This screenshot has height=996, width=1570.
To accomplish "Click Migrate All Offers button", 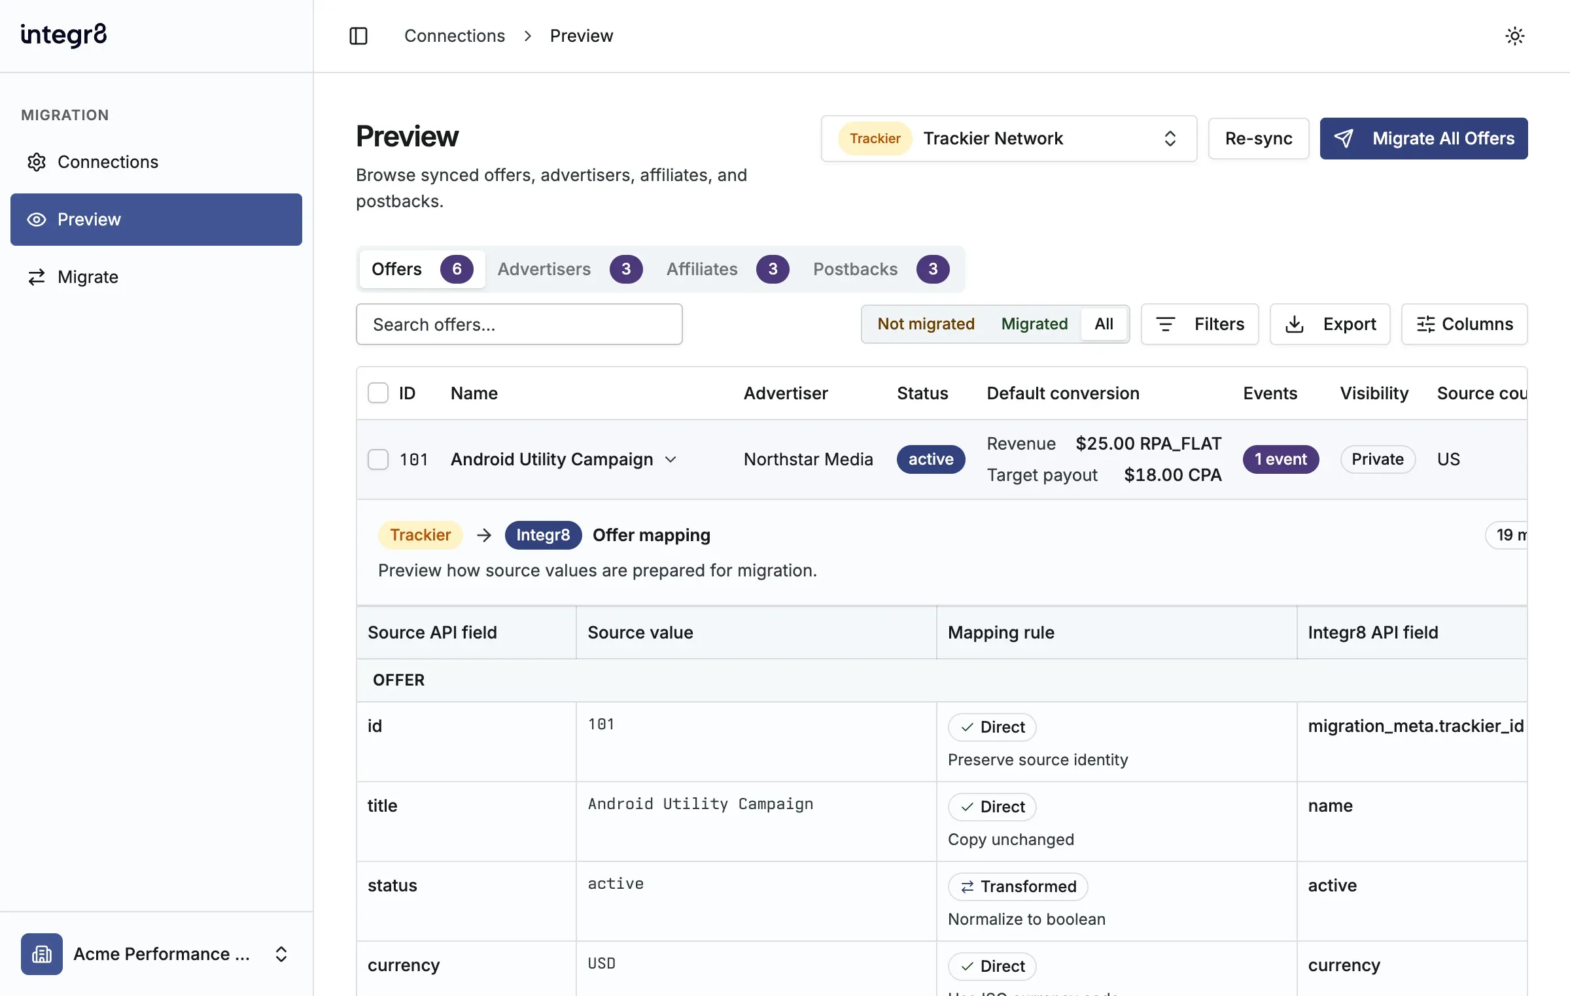I will [1423, 139].
